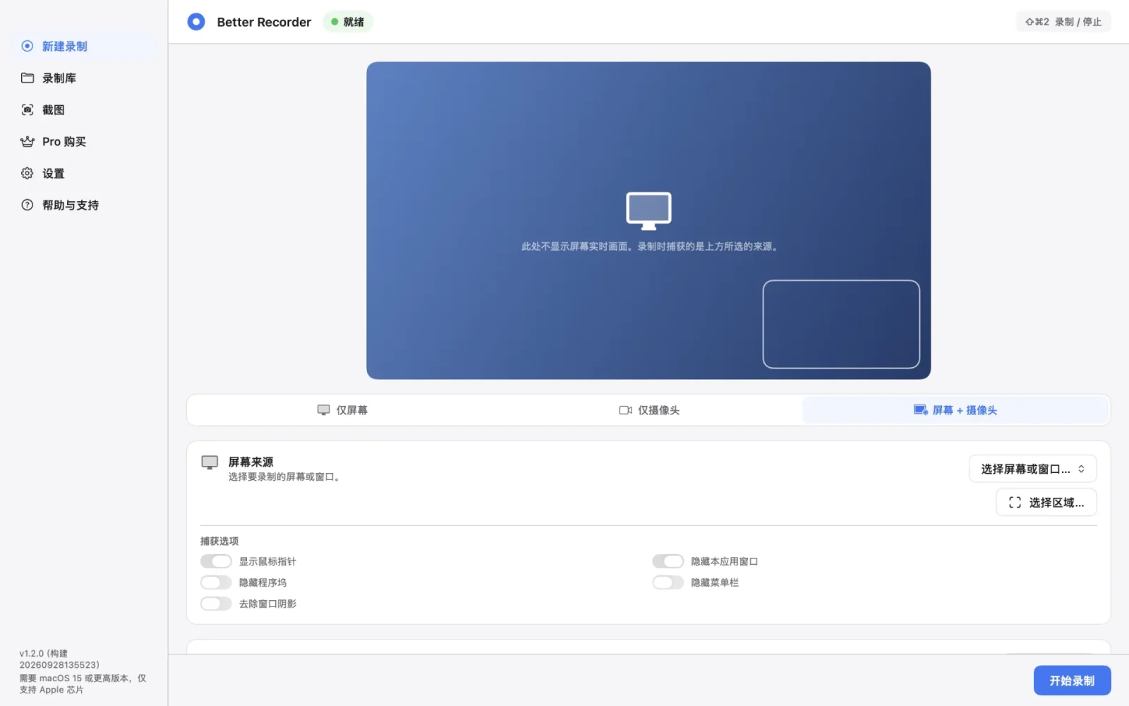The height and width of the screenshot is (706, 1129).
Task: Switch to the 仅屏幕 tab
Action: [x=342, y=410]
